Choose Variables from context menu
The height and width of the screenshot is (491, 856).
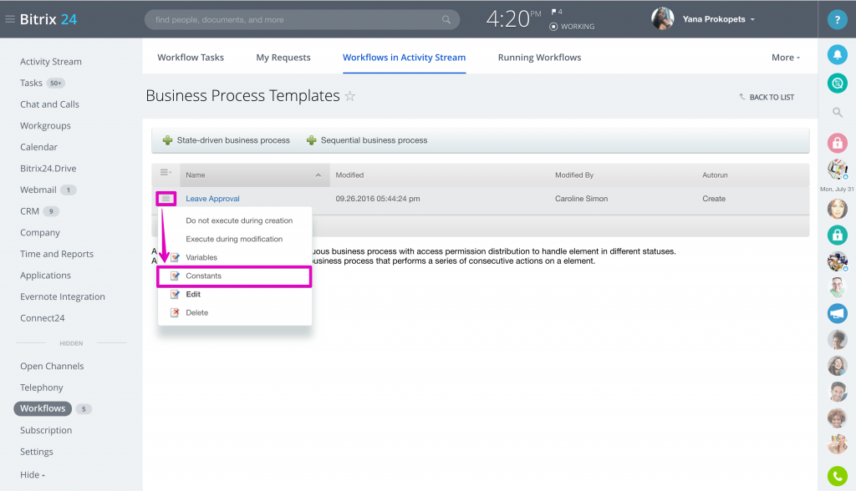point(201,257)
